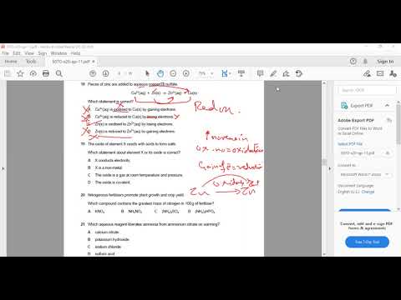The height and width of the screenshot is (300, 401).
Task: Zoom out with the minus icon
Action: coord(173,73)
